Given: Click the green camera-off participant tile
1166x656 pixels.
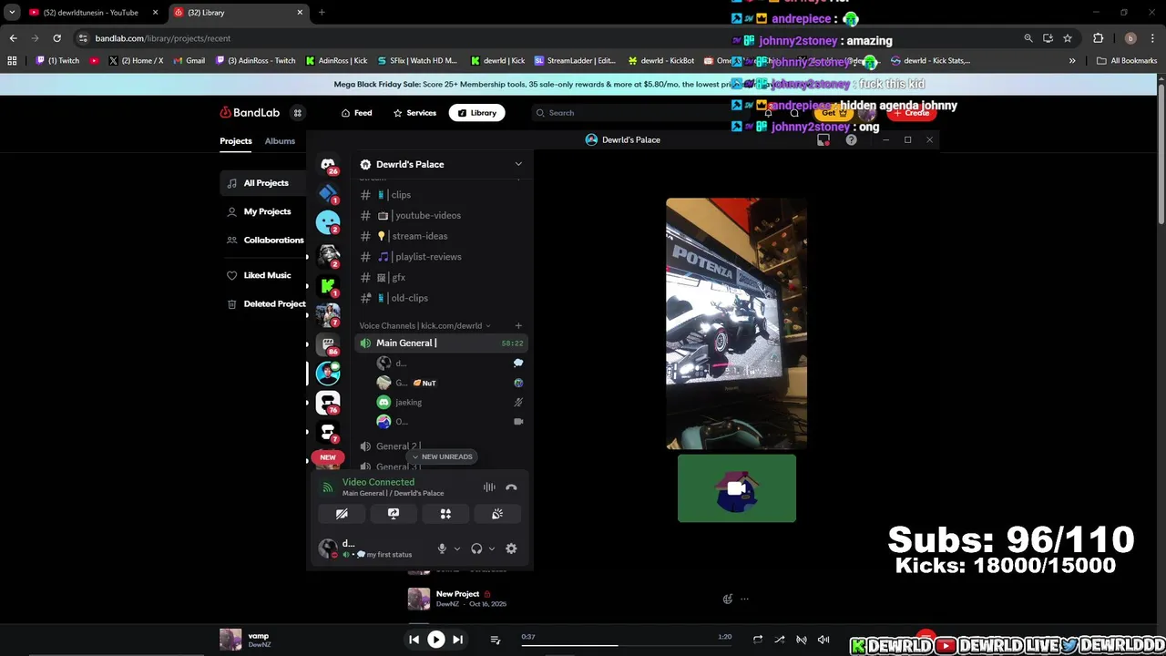Looking at the screenshot, I should 737,488.
